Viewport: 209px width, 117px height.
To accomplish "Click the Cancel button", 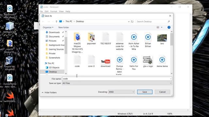I will (x=162, y=92).
